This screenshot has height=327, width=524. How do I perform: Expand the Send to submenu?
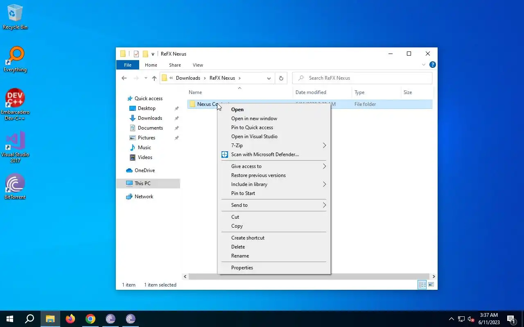tap(274, 205)
